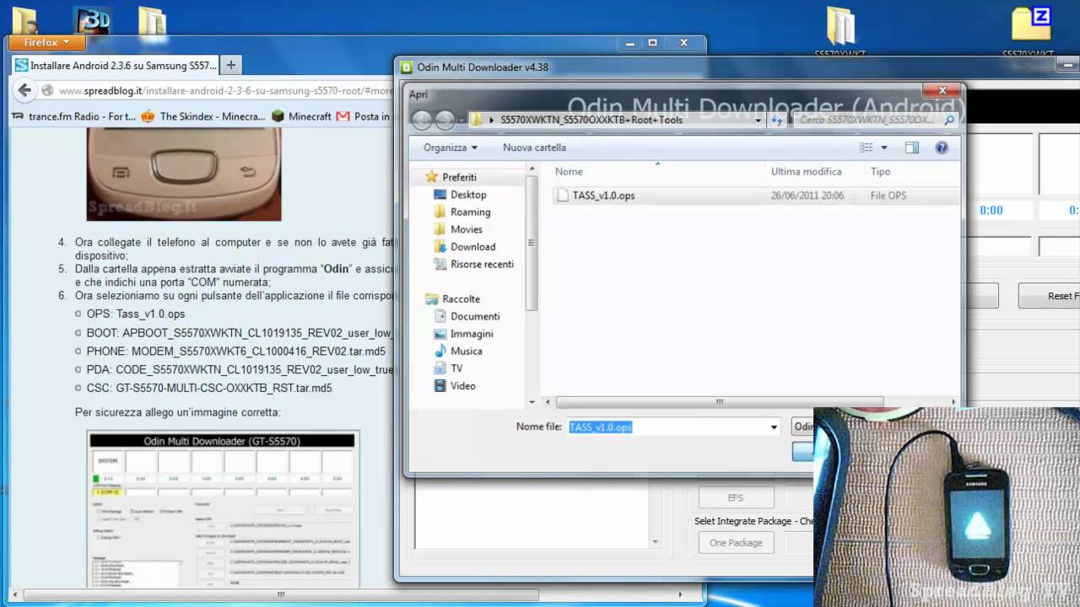Open the Download folder in sidebar
Screen dimensions: 1080x607
(x=464, y=247)
